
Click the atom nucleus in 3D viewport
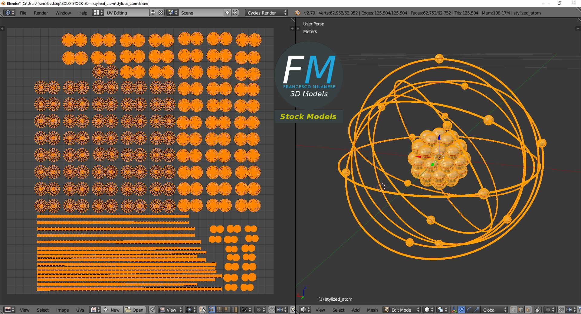pos(438,159)
